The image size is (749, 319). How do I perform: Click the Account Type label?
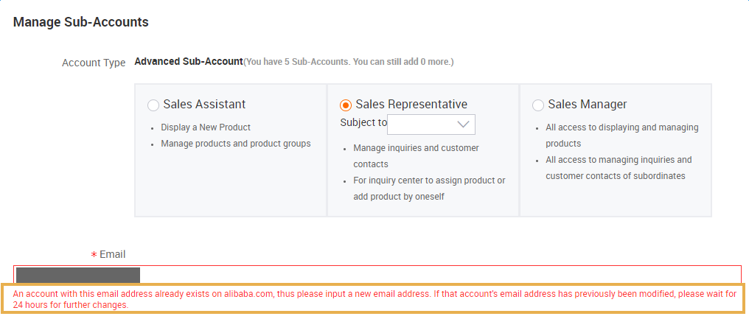coord(94,63)
